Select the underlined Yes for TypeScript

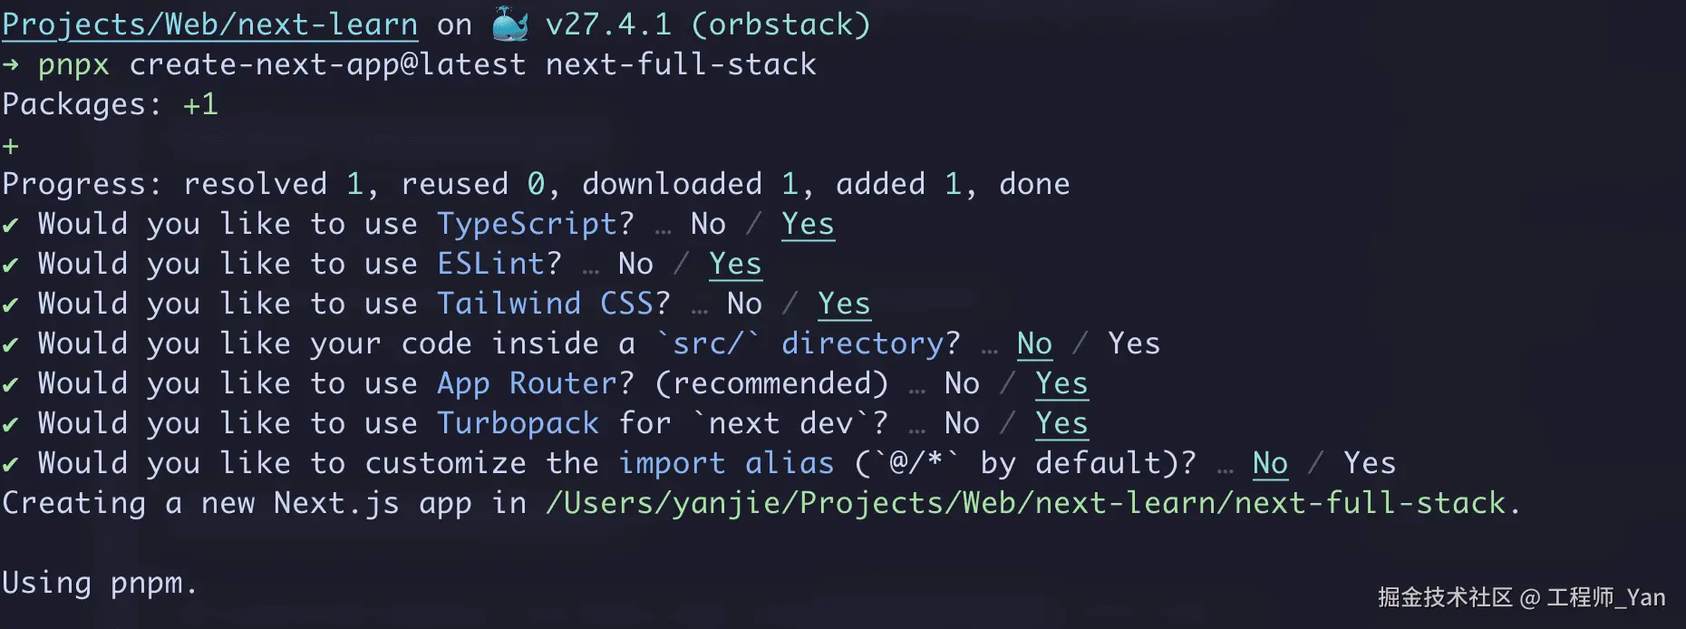pyautogui.click(x=808, y=224)
